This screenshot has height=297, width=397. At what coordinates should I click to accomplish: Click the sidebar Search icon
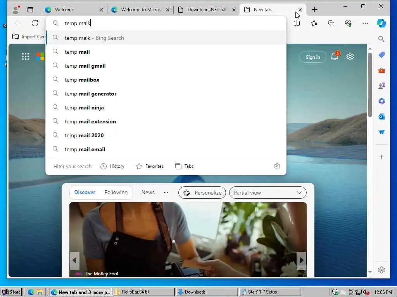click(381, 39)
